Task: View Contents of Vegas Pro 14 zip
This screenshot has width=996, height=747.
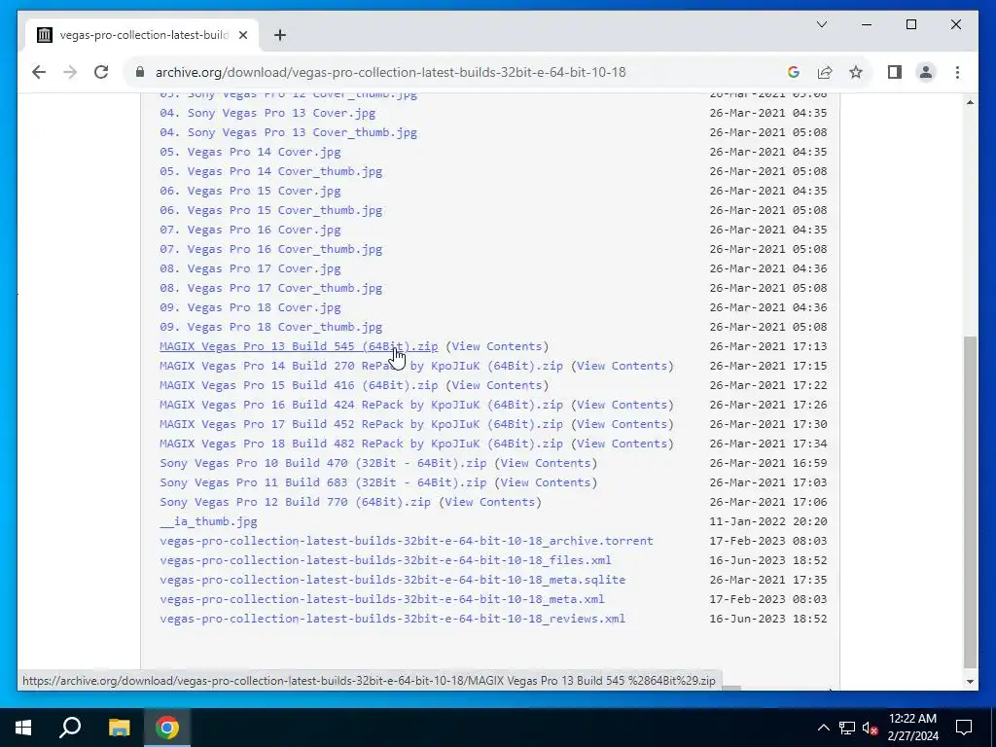Action: pyautogui.click(x=622, y=366)
